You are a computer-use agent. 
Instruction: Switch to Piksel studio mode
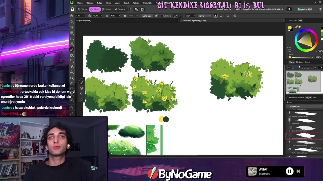95,9
